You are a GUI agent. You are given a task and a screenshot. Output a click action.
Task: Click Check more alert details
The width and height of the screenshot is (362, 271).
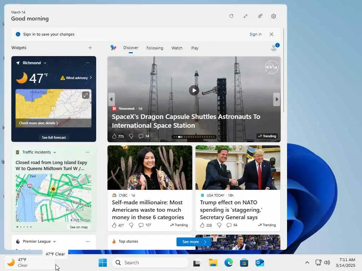(38, 123)
